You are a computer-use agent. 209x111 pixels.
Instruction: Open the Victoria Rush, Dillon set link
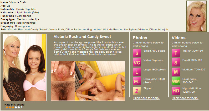(60, 30)
